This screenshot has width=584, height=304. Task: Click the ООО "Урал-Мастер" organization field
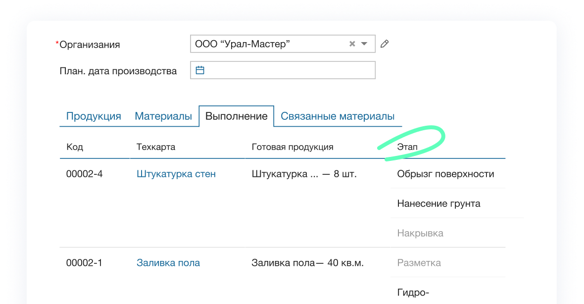click(x=283, y=44)
